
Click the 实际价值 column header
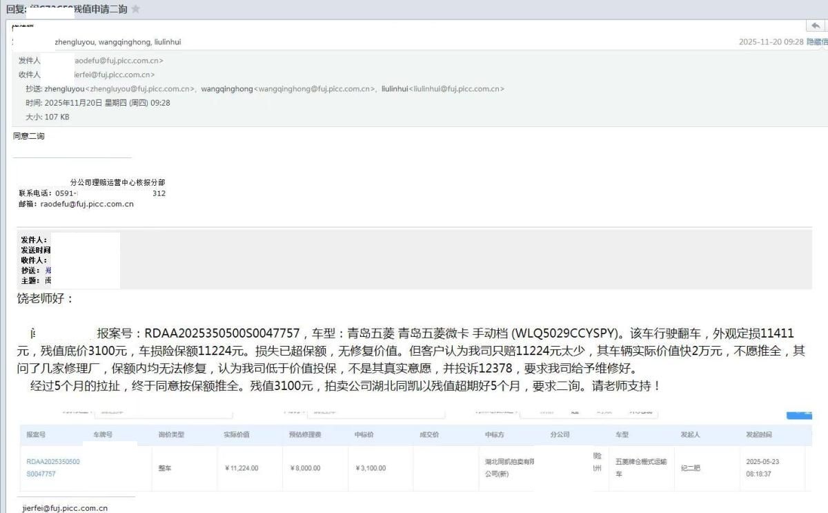pyautogui.click(x=236, y=435)
